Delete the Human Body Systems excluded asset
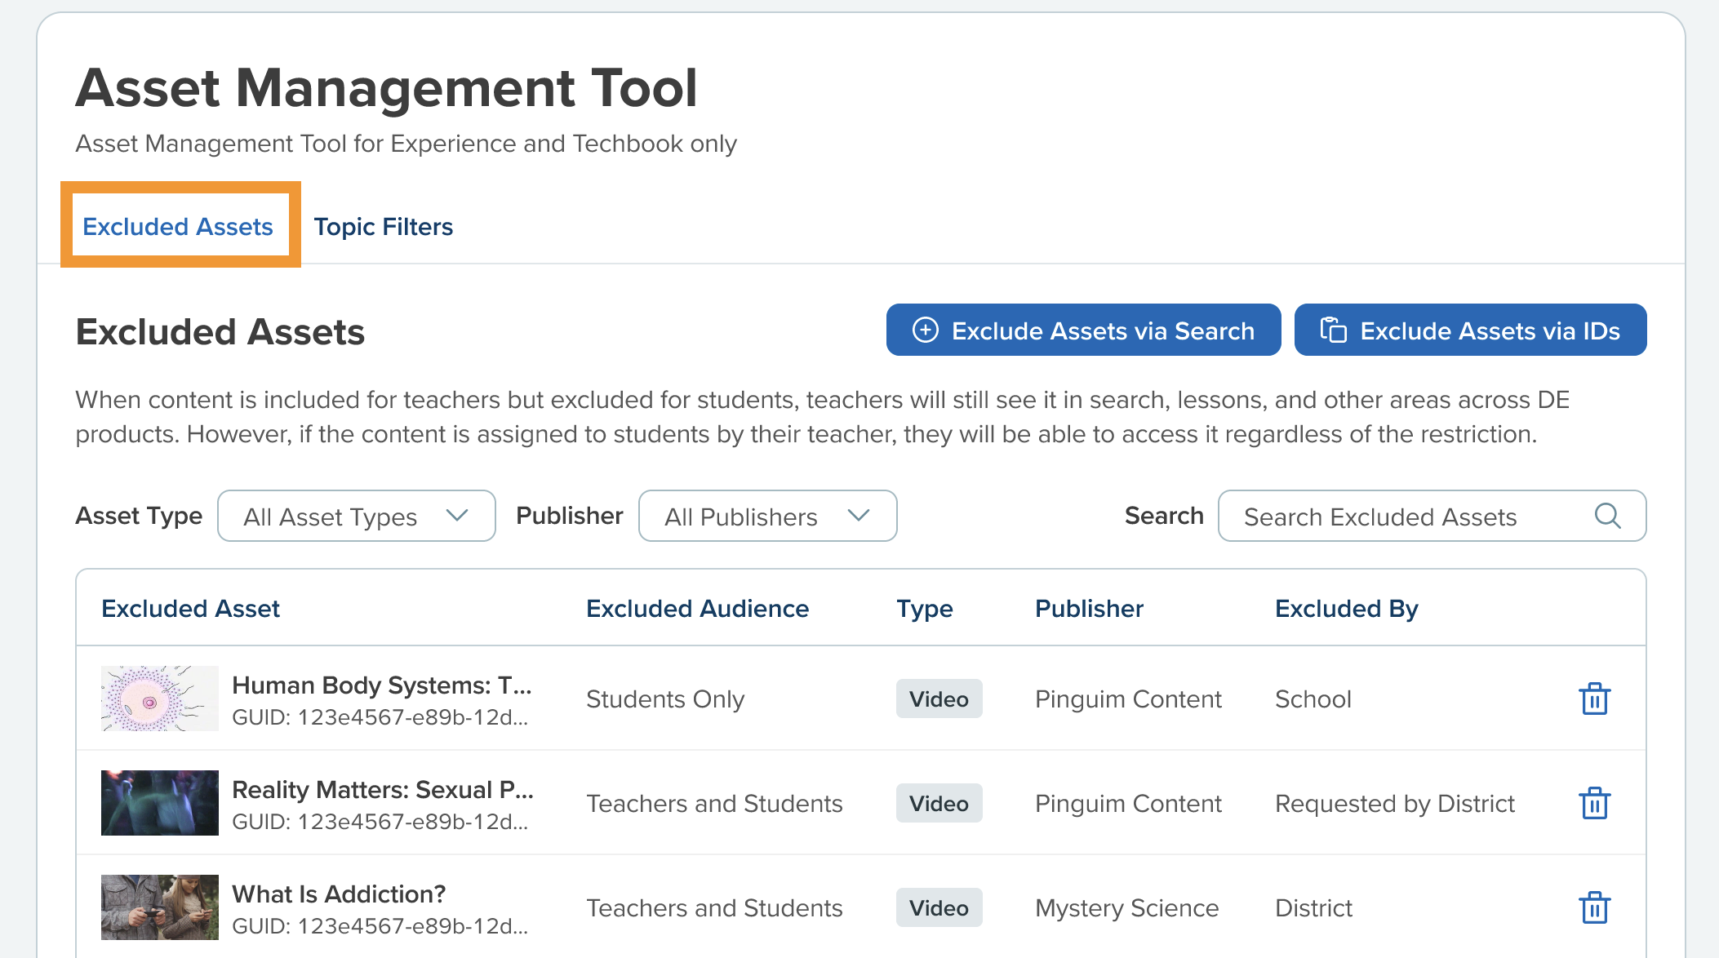 (1593, 699)
